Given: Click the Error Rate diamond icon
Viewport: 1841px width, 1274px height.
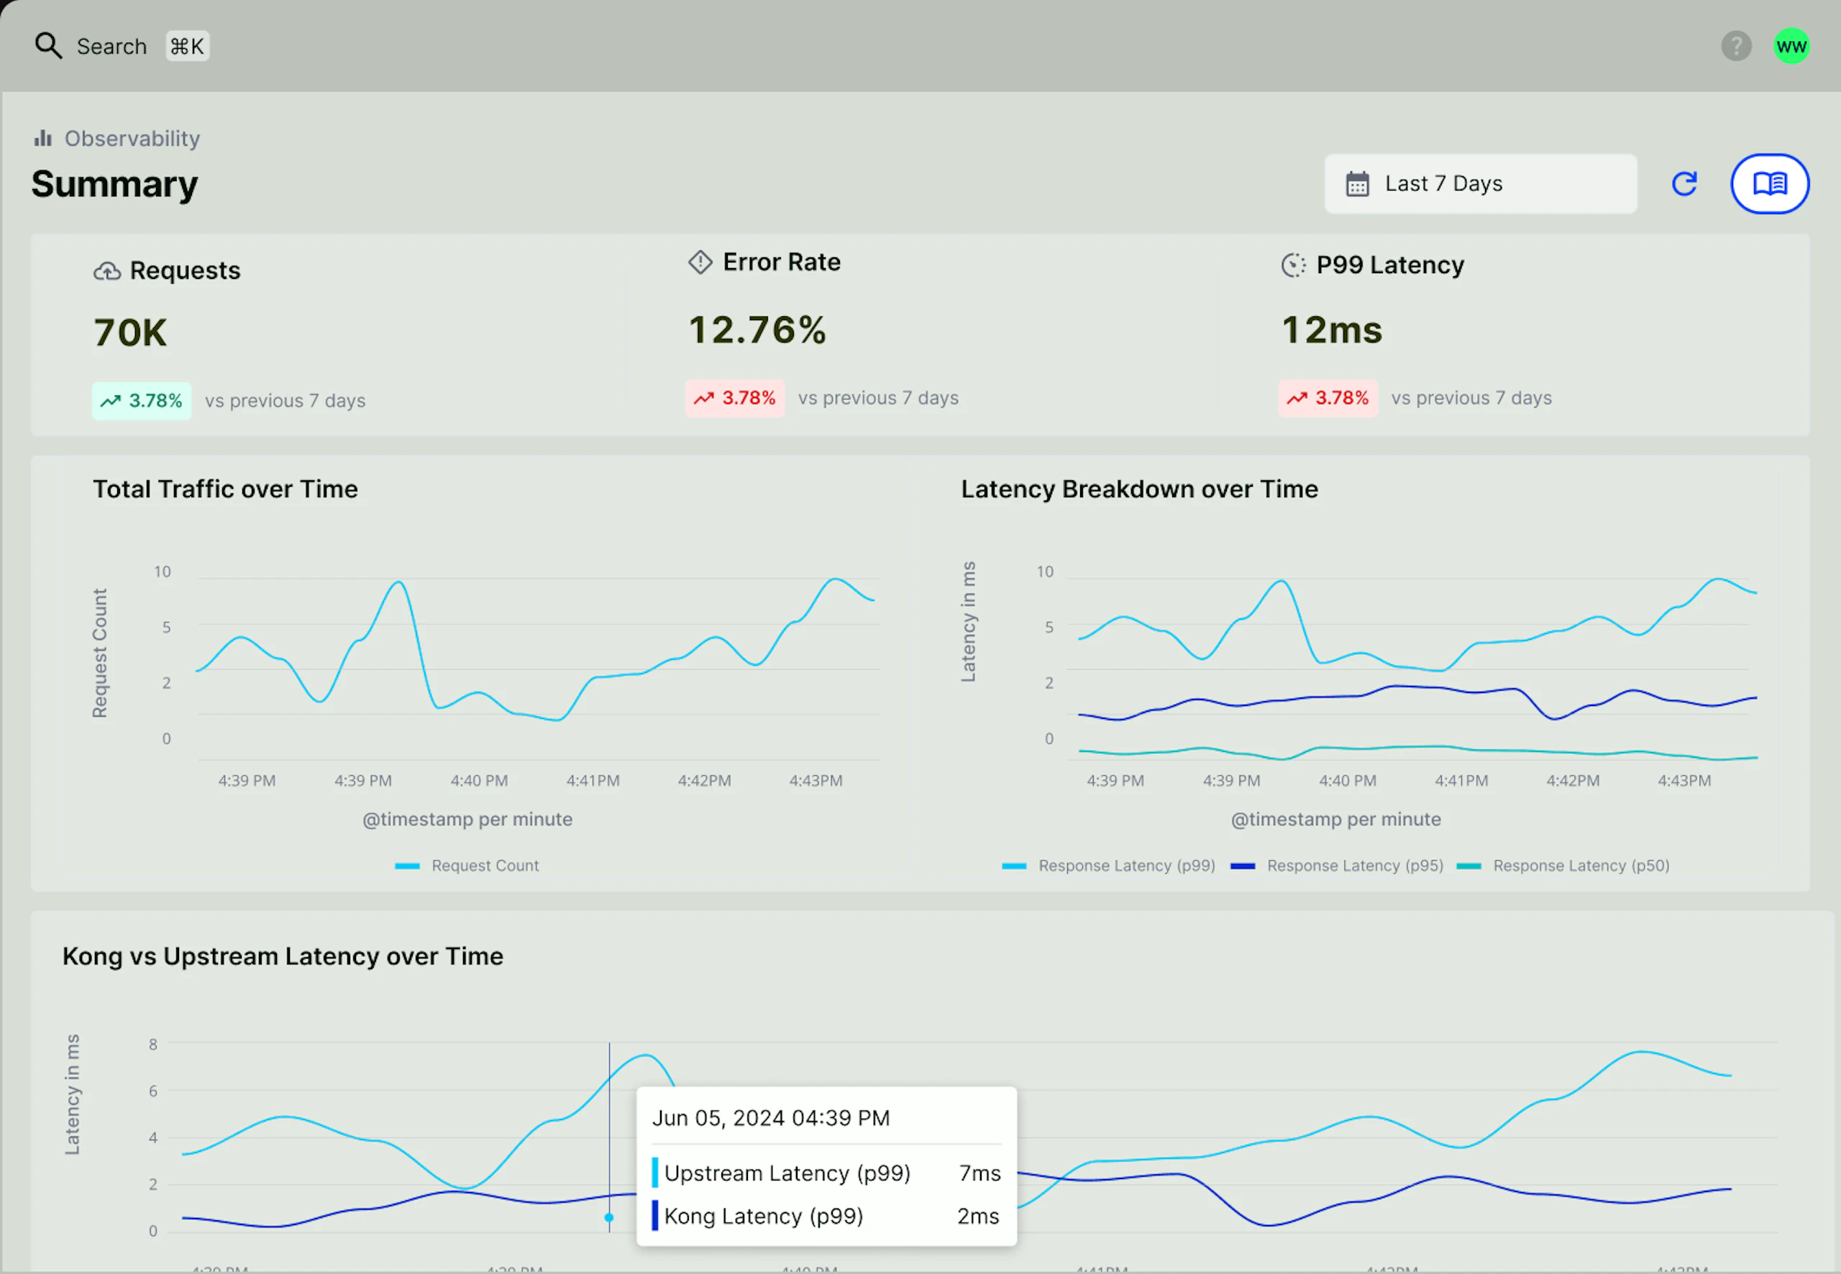Looking at the screenshot, I should tap(700, 262).
